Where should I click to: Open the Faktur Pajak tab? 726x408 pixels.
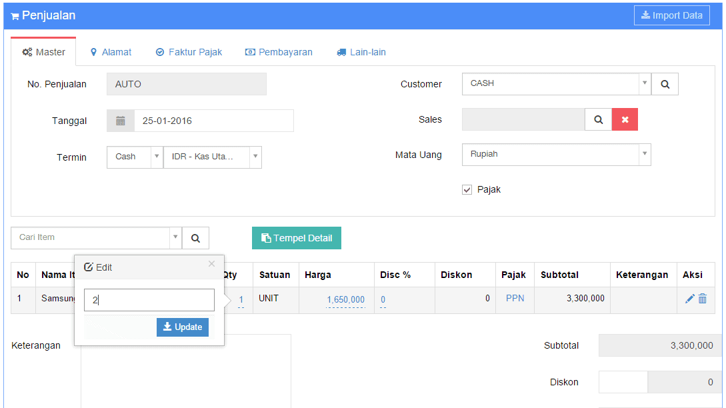189,52
